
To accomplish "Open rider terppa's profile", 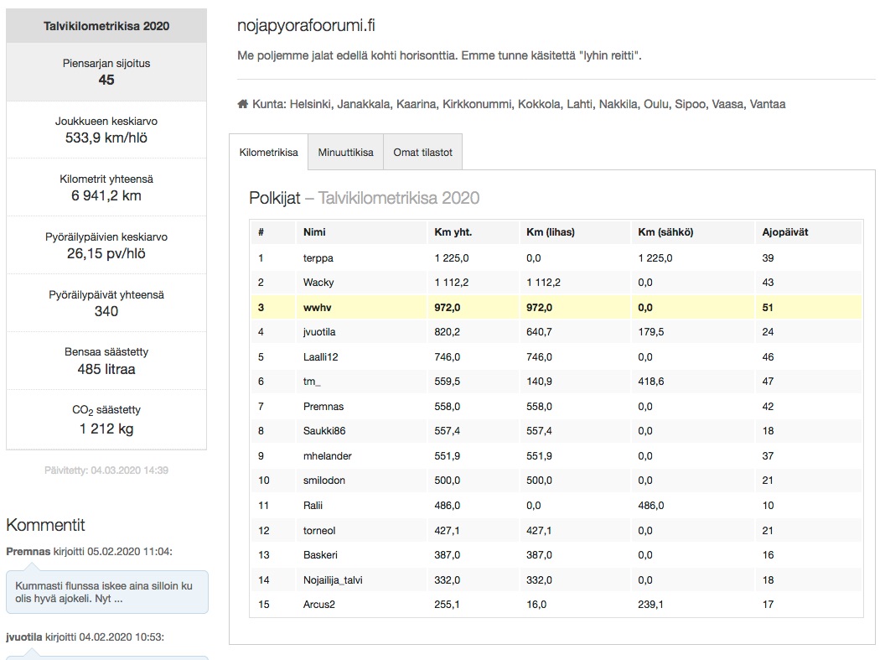I will [318, 258].
